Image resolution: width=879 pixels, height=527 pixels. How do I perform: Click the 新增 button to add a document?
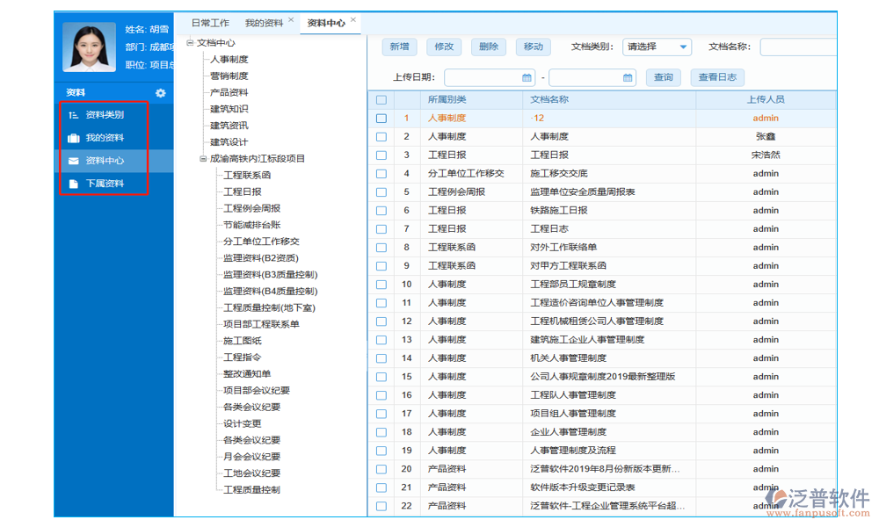click(x=400, y=47)
